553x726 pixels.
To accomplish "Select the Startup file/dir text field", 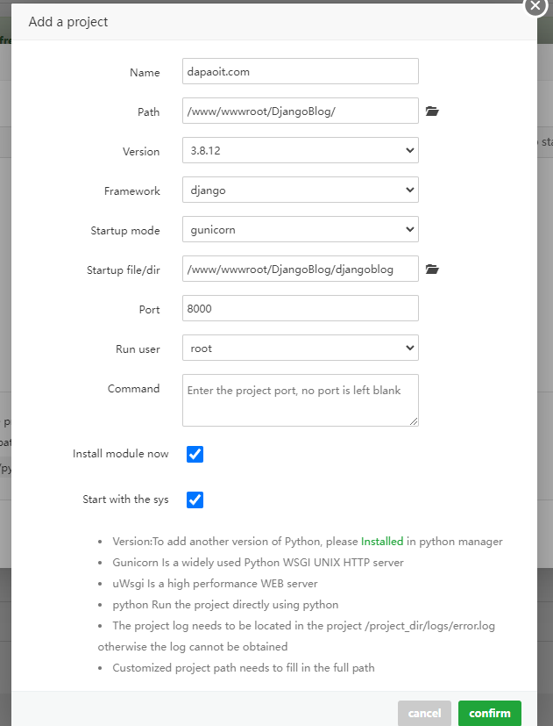I will click(x=300, y=269).
